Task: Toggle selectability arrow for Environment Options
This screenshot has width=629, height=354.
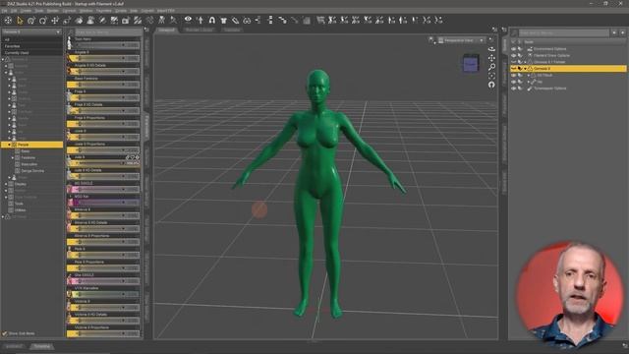Action: click(x=520, y=49)
